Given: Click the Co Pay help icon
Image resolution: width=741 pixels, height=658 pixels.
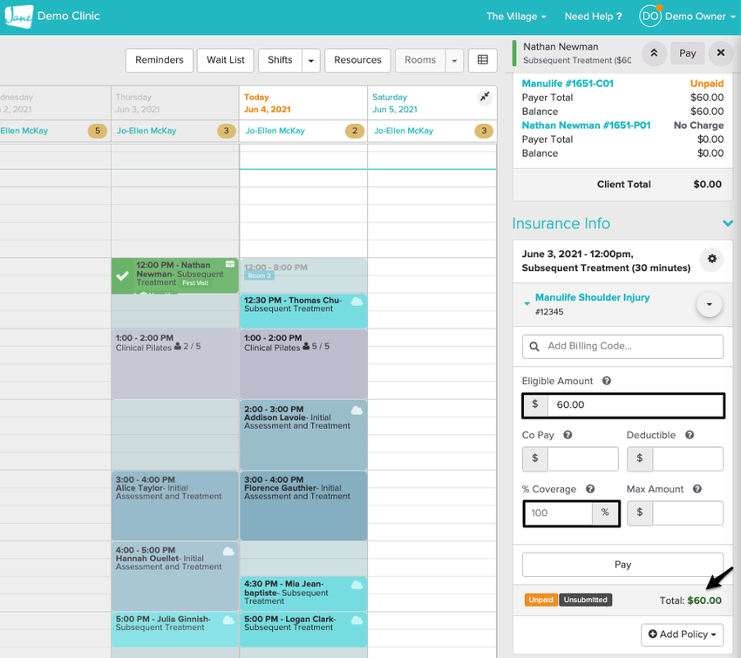Looking at the screenshot, I should (568, 435).
